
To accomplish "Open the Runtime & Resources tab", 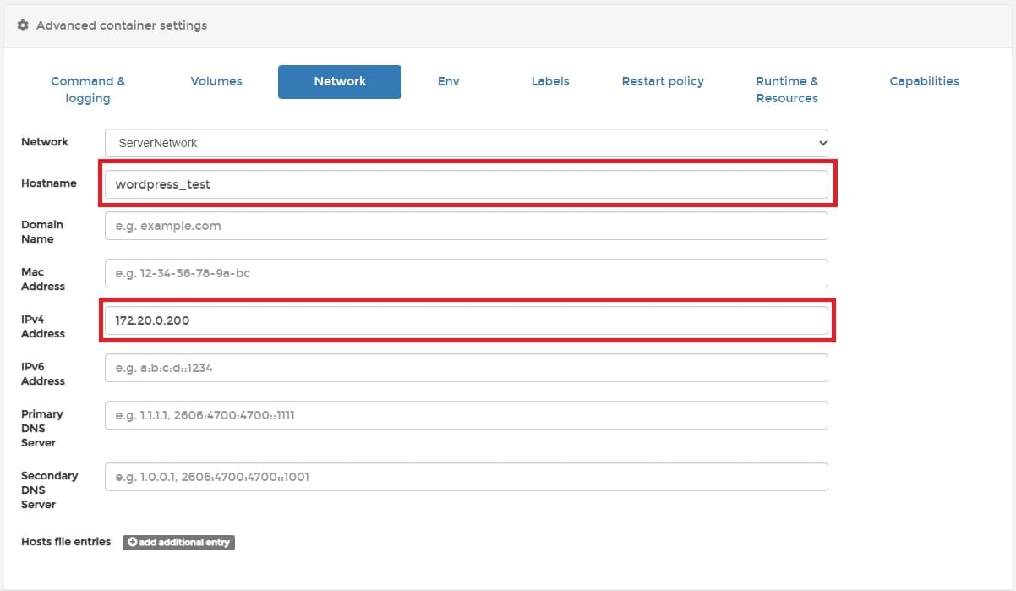I will click(x=787, y=90).
